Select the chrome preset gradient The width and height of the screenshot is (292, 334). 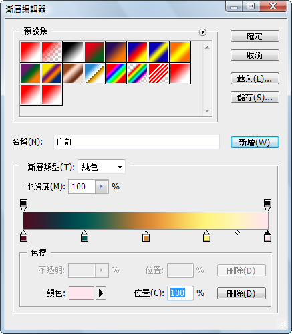(x=95, y=73)
